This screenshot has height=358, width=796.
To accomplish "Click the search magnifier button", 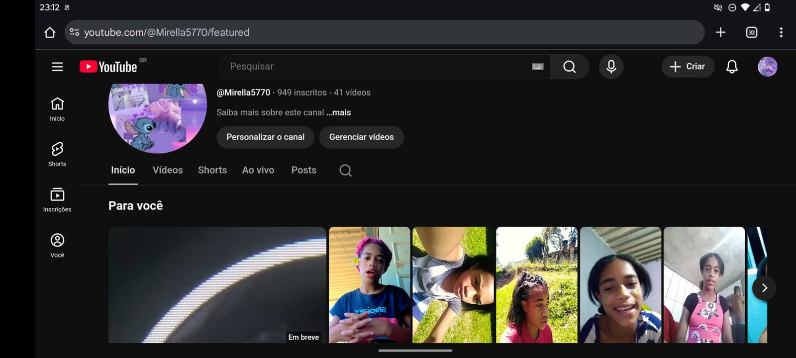I will pyautogui.click(x=569, y=67).
